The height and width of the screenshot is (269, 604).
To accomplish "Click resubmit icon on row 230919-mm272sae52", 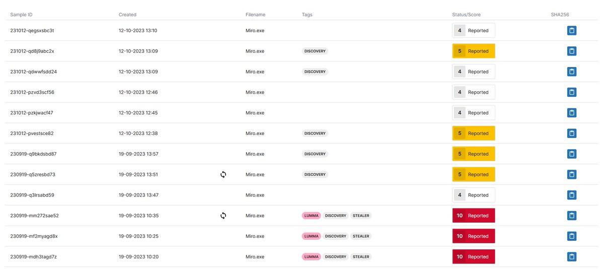I will [223, 216].
